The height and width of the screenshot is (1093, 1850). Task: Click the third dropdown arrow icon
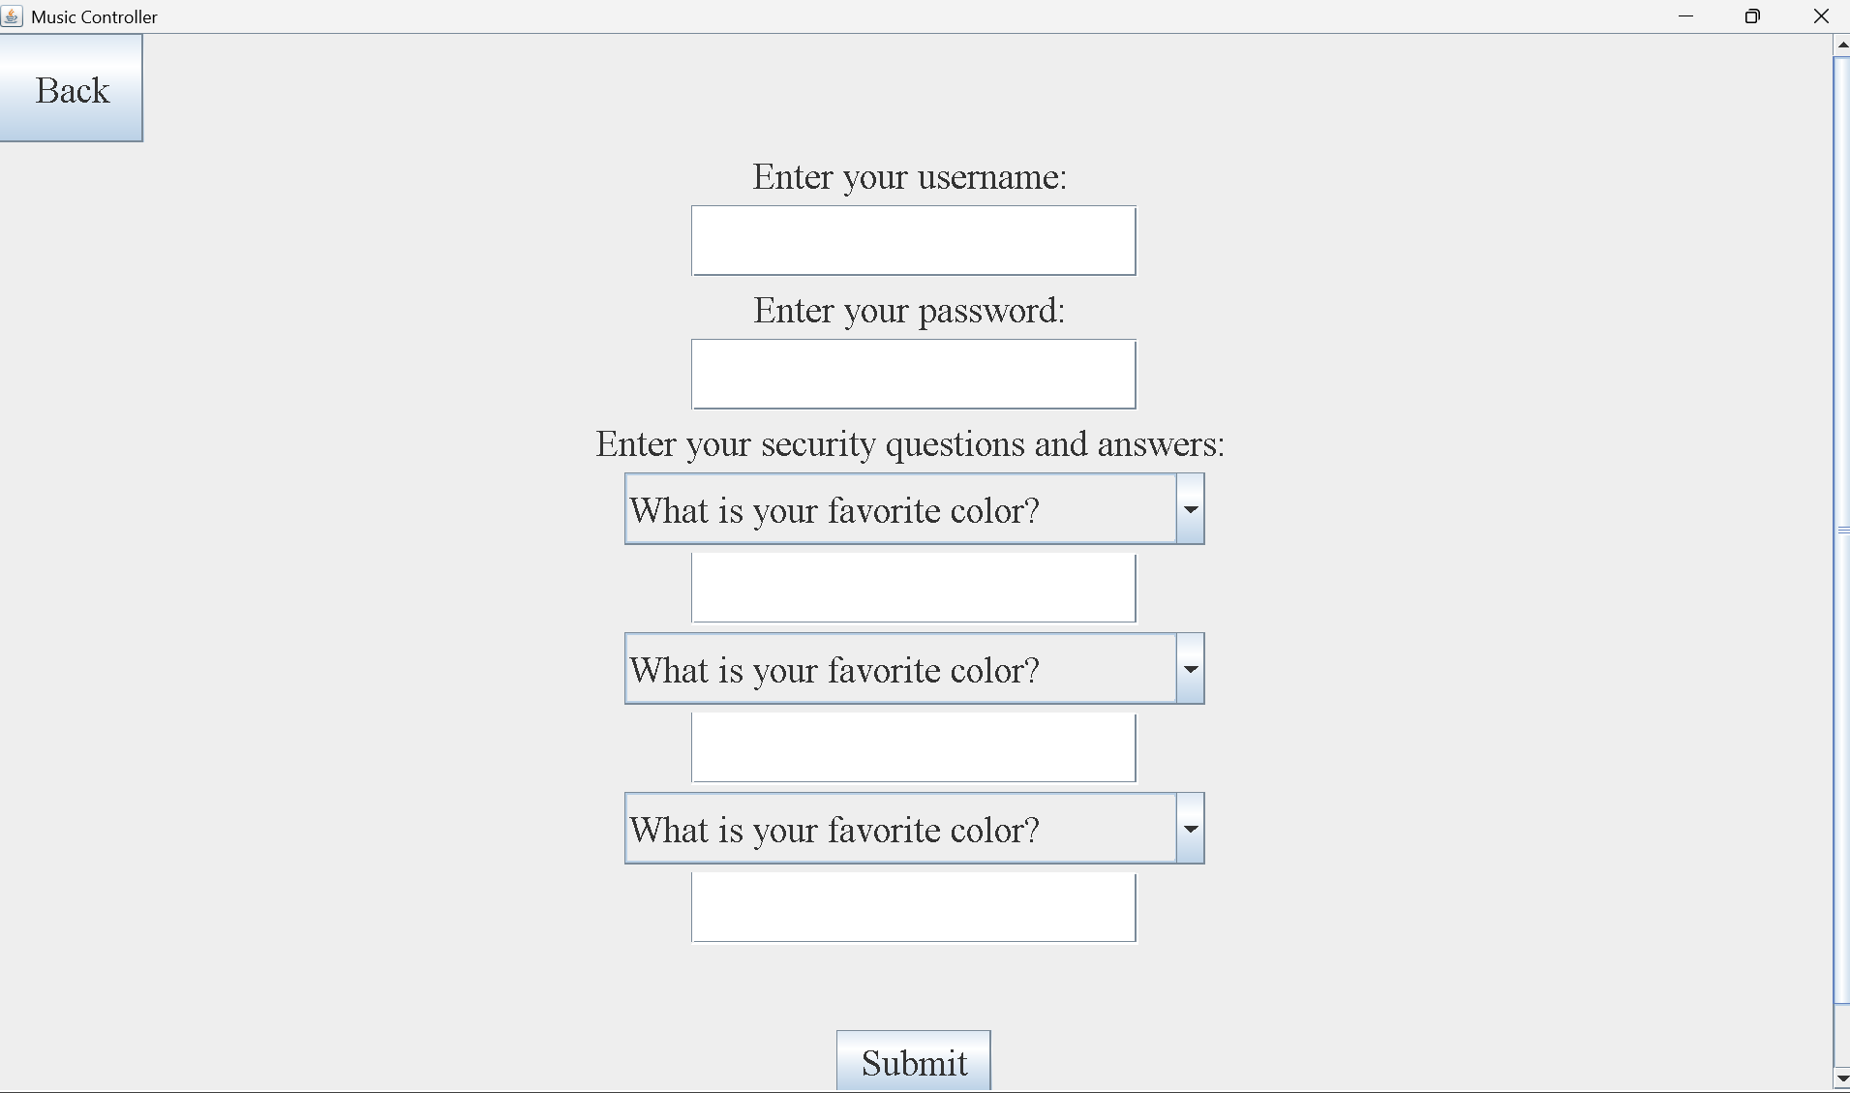point(1190,828)
